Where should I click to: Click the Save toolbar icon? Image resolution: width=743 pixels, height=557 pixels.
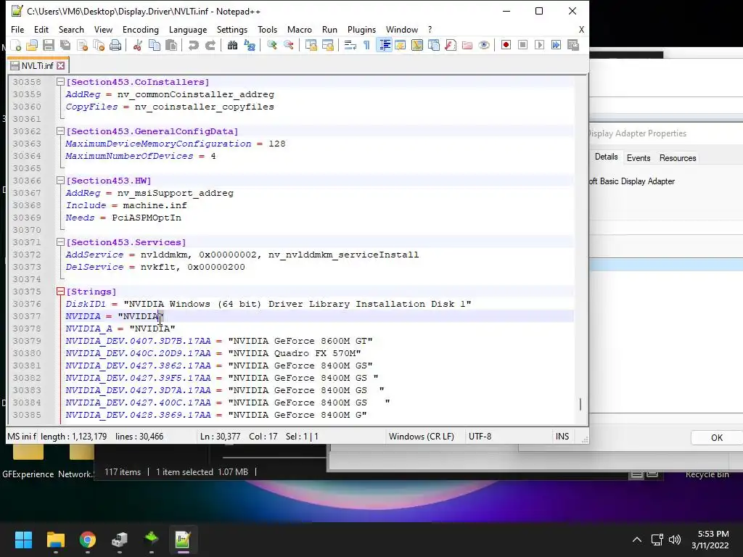pos(49,45)
